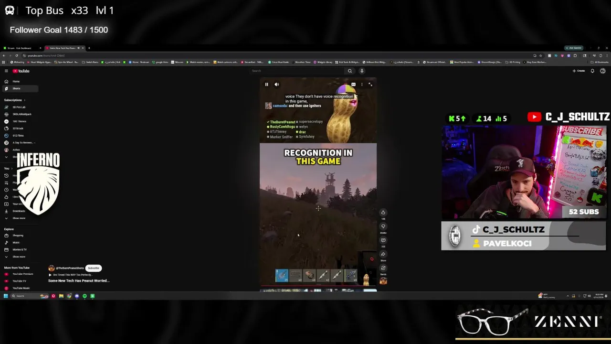Click the search magnifier button
611x344 pixels.
click(x=350, y=71)
